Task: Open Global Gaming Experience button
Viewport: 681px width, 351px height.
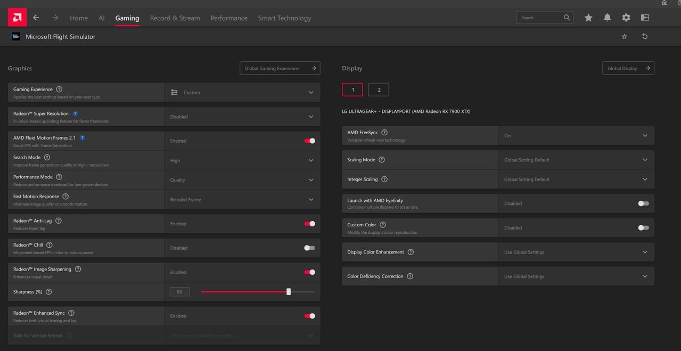Action: click(280, 68)
